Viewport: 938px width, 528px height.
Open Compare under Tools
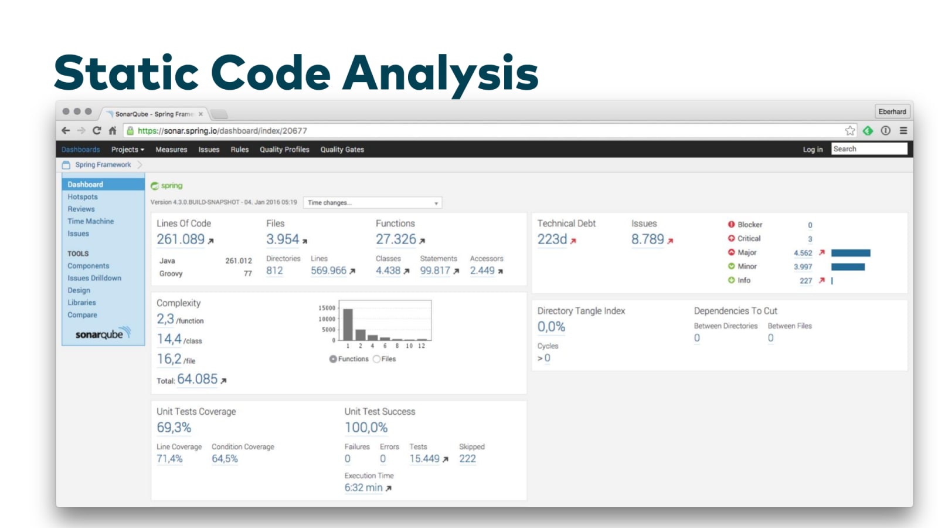pyautogui.click(x=82, y=315)
